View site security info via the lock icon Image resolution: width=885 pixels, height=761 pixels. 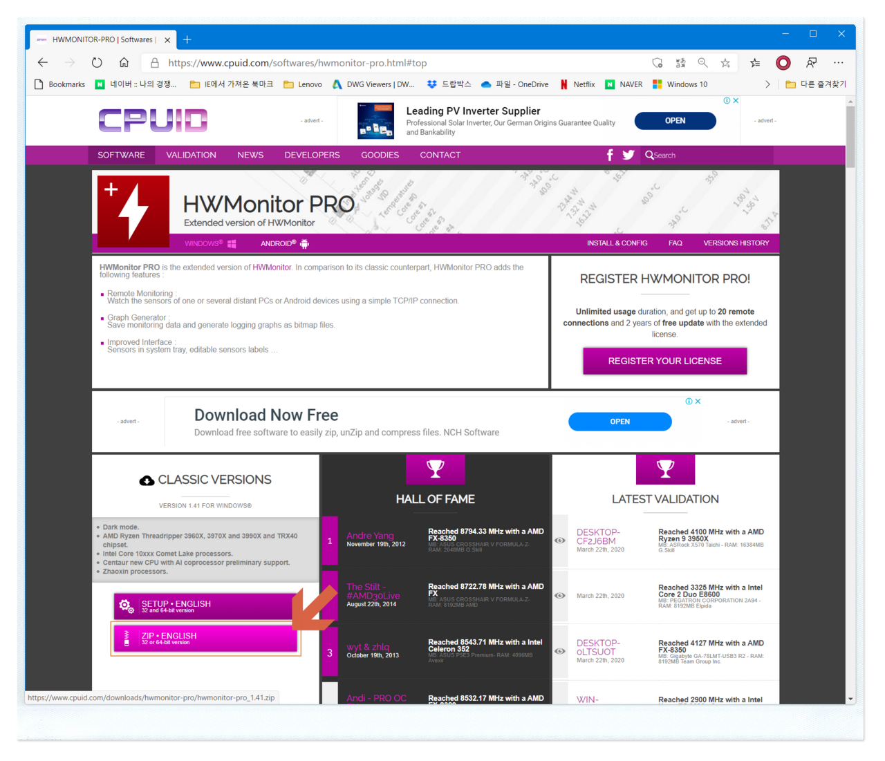155,63
